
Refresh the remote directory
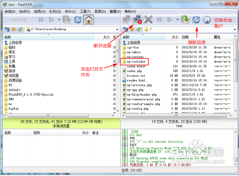[196, 20]
